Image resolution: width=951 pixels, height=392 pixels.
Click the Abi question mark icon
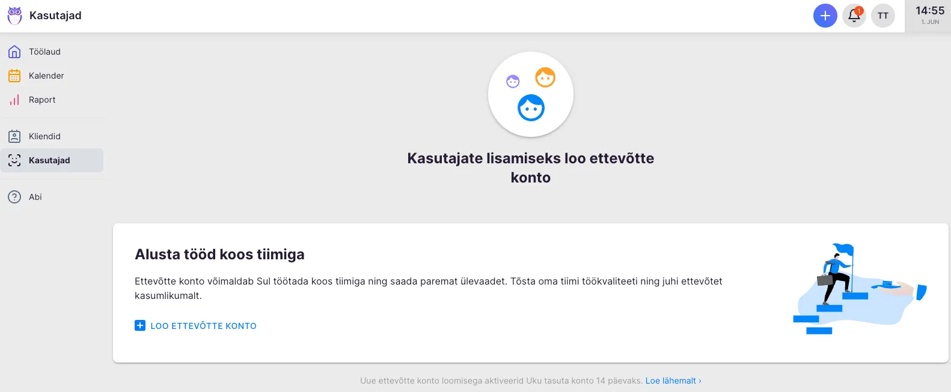14,197
